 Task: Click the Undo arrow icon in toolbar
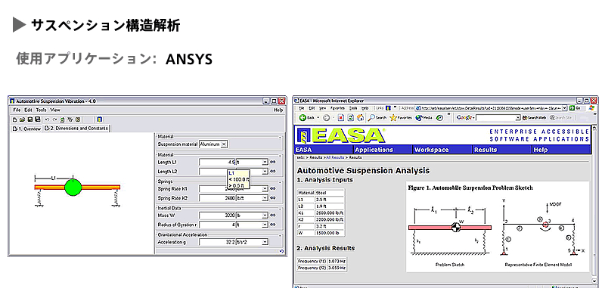pos(47,119)
